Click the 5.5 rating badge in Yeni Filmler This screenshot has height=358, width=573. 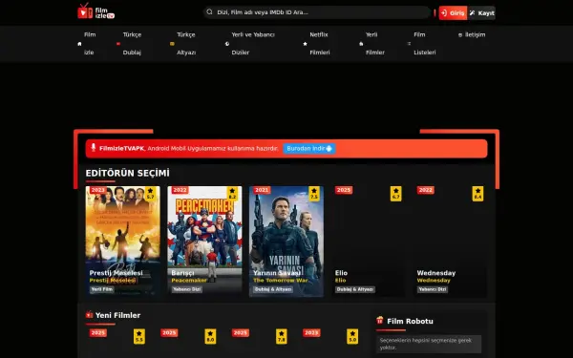point(139,336)
